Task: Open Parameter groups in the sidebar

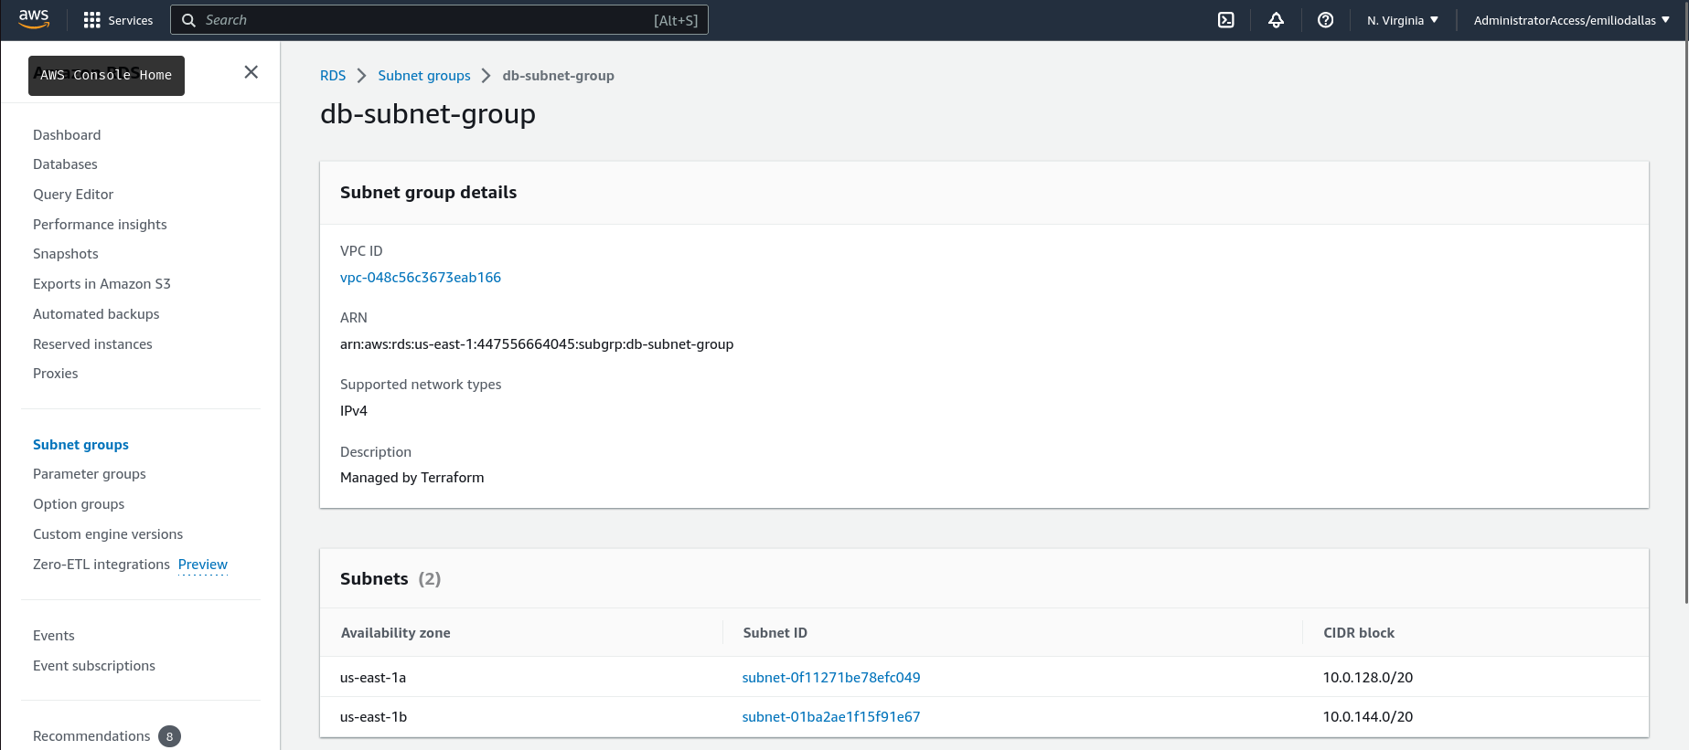Action: pyautogui.click(x=90, y=474)
